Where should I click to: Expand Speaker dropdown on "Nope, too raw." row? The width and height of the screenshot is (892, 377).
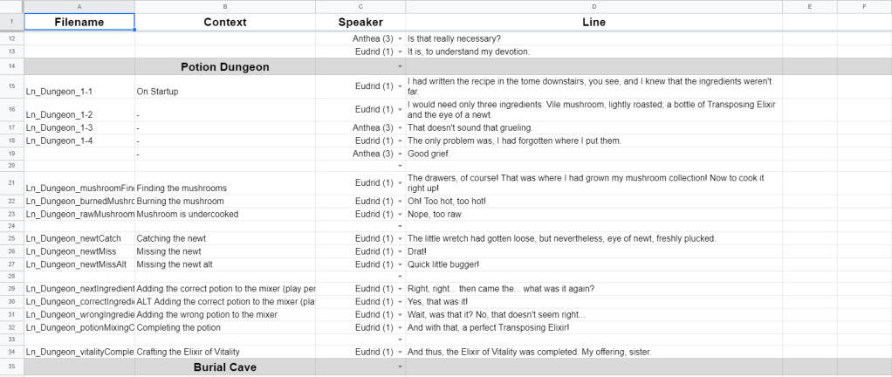click(x=400, y=214)
